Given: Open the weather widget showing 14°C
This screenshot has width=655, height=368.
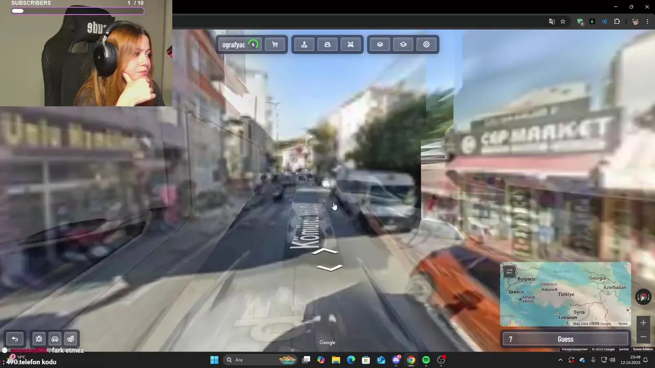Looking at the screenshot, I should [17, 357].
